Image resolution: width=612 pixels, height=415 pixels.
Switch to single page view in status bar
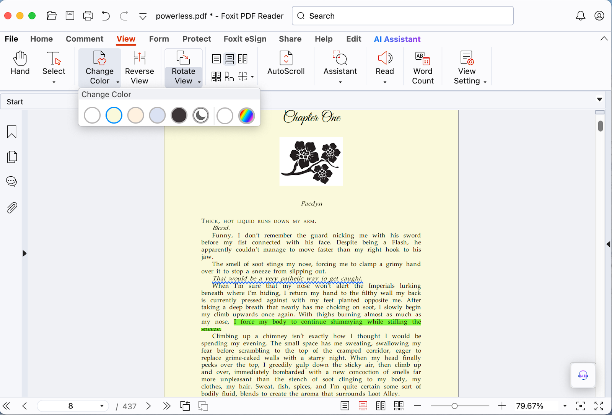[345, 406]
